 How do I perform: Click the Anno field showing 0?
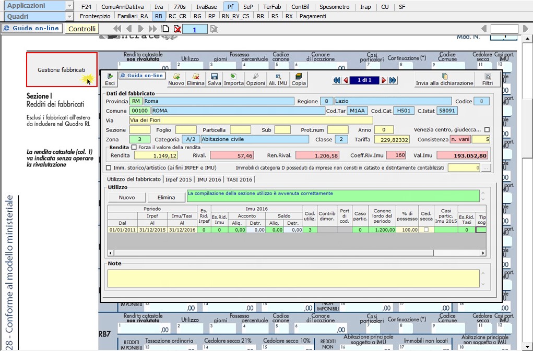384,130
